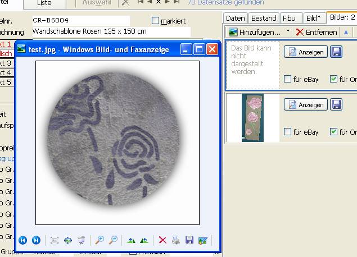Print the image from viewer toolbar
Screen dimensions: 357x257
click(x=176, y=240)
